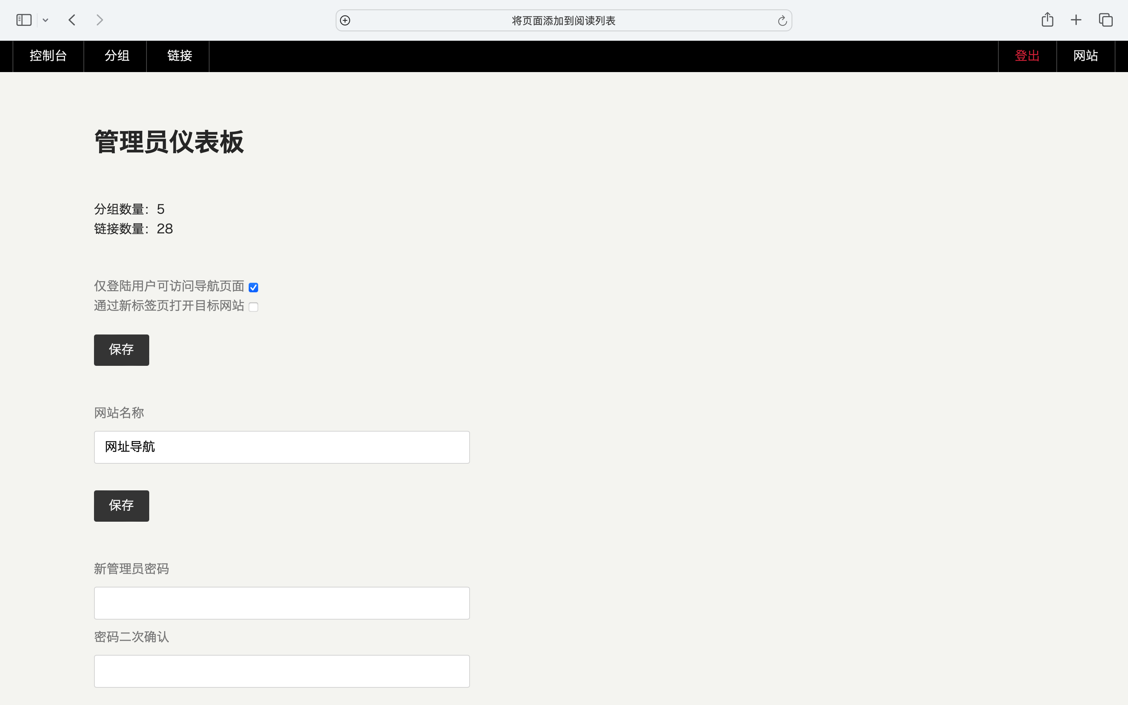This screenshot has height=705, width=1128.
Task: Click the 链接数量: 28 text
Action: pos(133,228)
